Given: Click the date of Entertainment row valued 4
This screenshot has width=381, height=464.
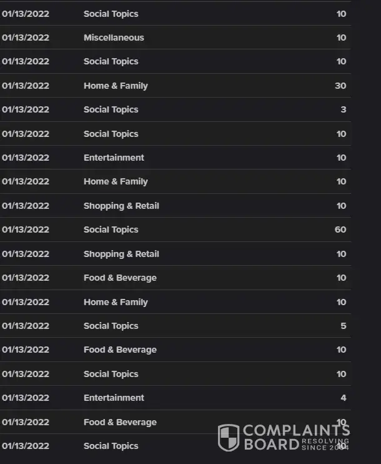Looking at the screenshot, I should tap(26, 398).
